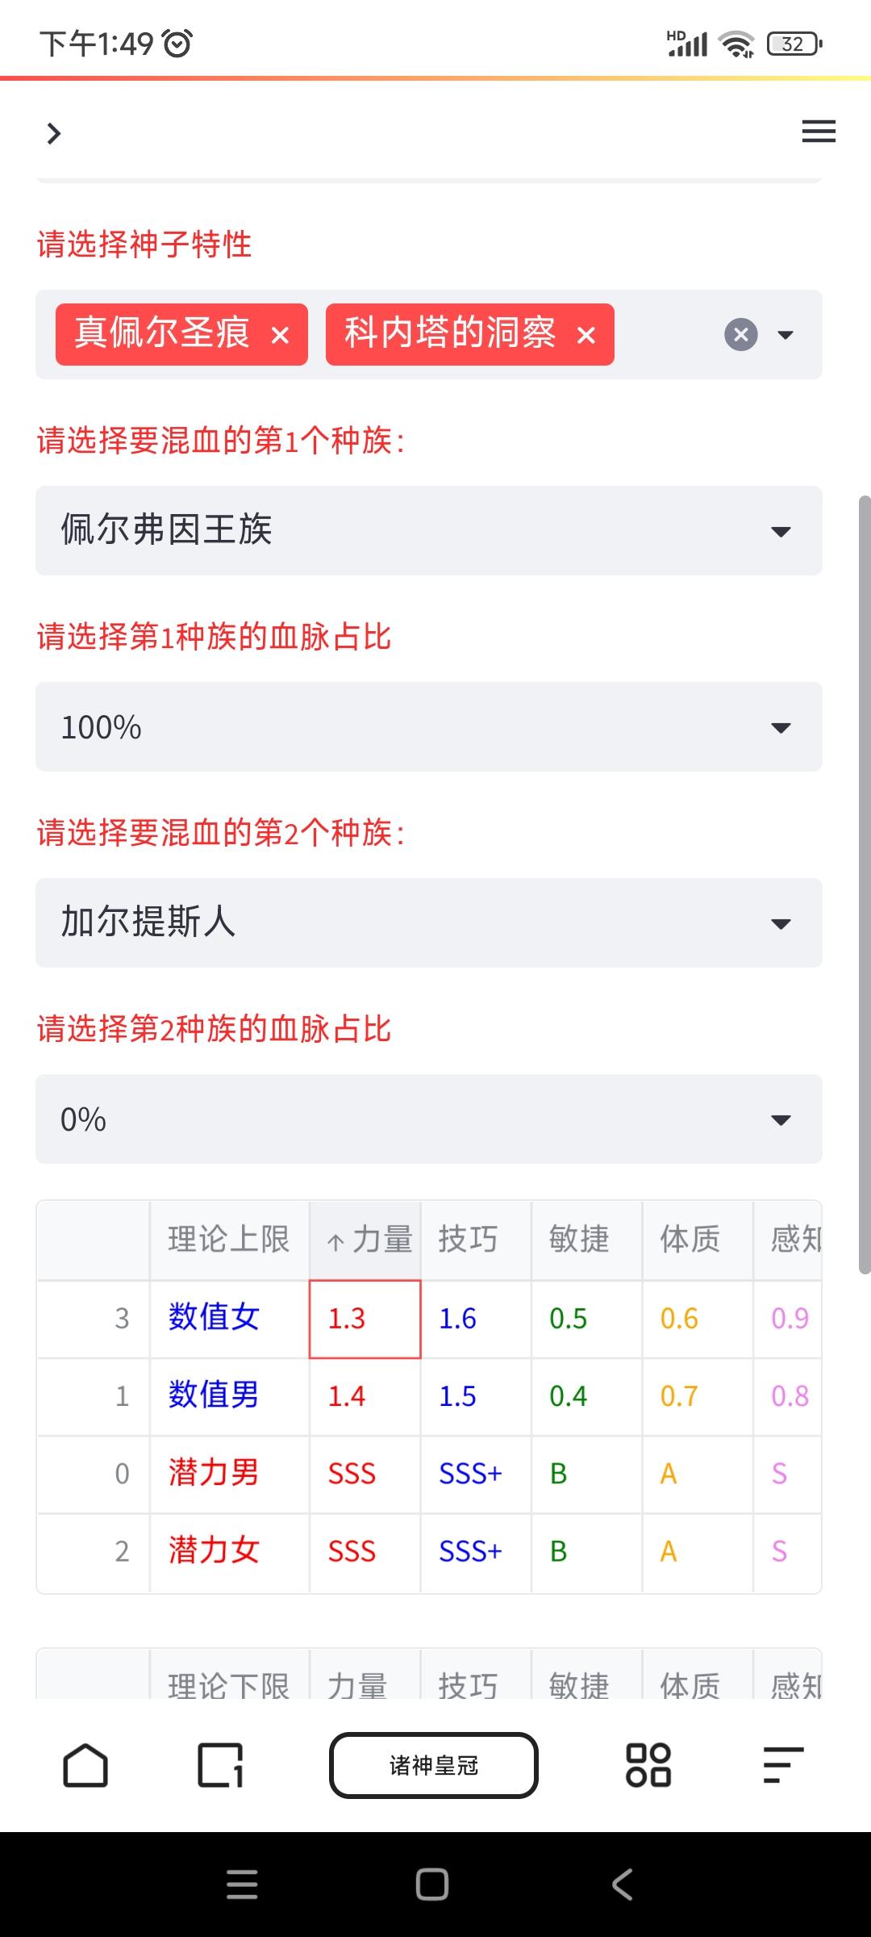This screenshot has height=1937, width=871.
Task: Open the 加尔提斯人 second race dropdown
Action: (429, 922)
